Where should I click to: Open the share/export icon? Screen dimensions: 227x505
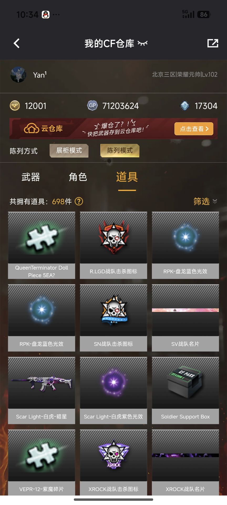tap(213, 43)
